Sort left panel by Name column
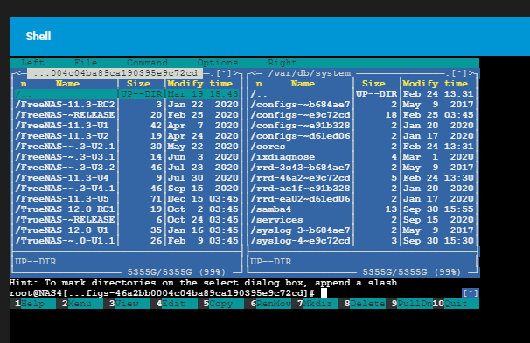Viewport: 530px width, 343px height. (67, 84)
